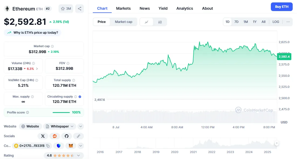The image size is (297, 159).
Task: Copy the contract address 0x2170...f933f8
Action: tap(48, 146)
